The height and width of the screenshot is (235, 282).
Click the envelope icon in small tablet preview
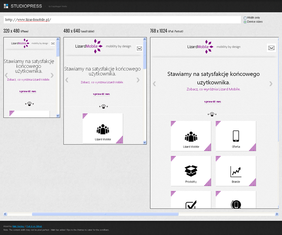point(139,49)
